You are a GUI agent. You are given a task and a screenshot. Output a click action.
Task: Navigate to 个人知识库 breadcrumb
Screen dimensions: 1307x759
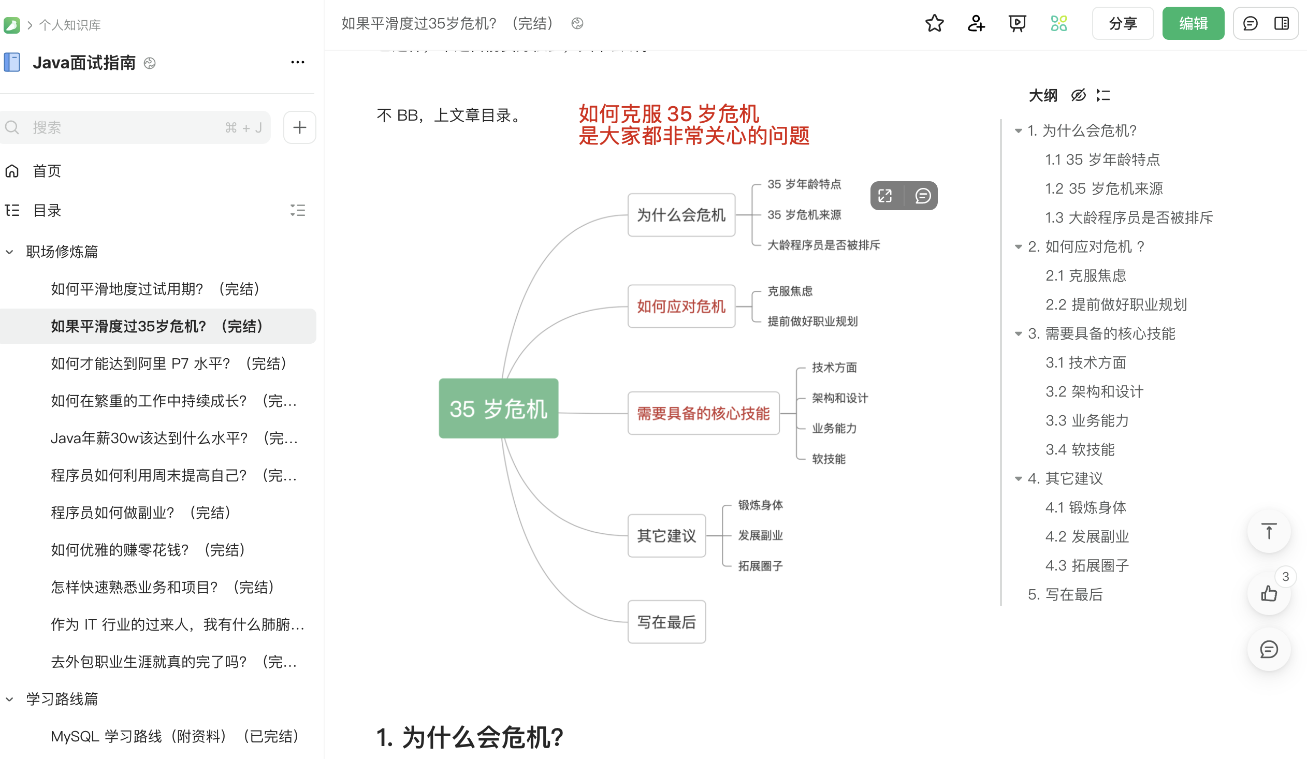click(70, 24)
